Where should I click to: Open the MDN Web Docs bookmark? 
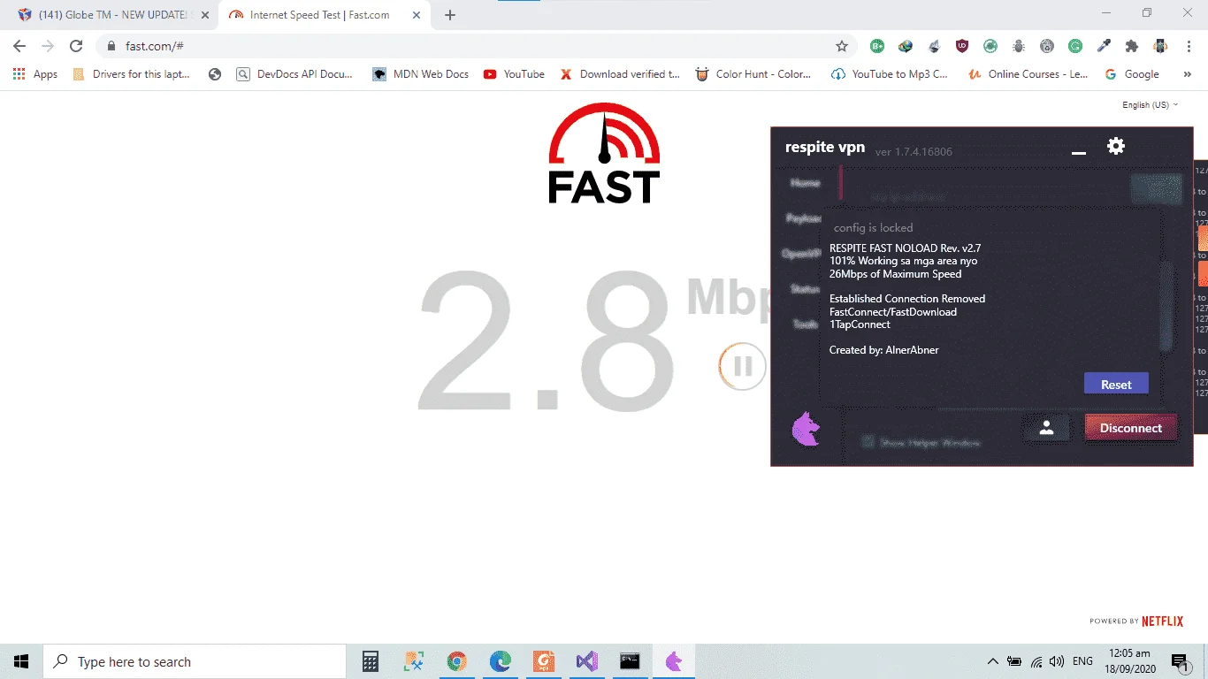(421, 74)
